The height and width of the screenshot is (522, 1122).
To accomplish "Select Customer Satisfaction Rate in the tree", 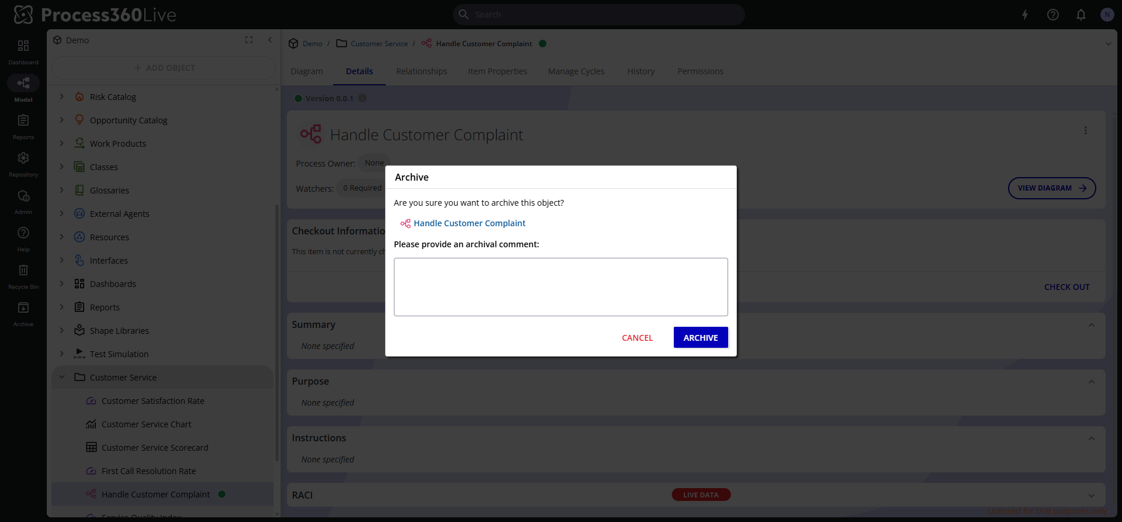I will (x=153, y=401).
